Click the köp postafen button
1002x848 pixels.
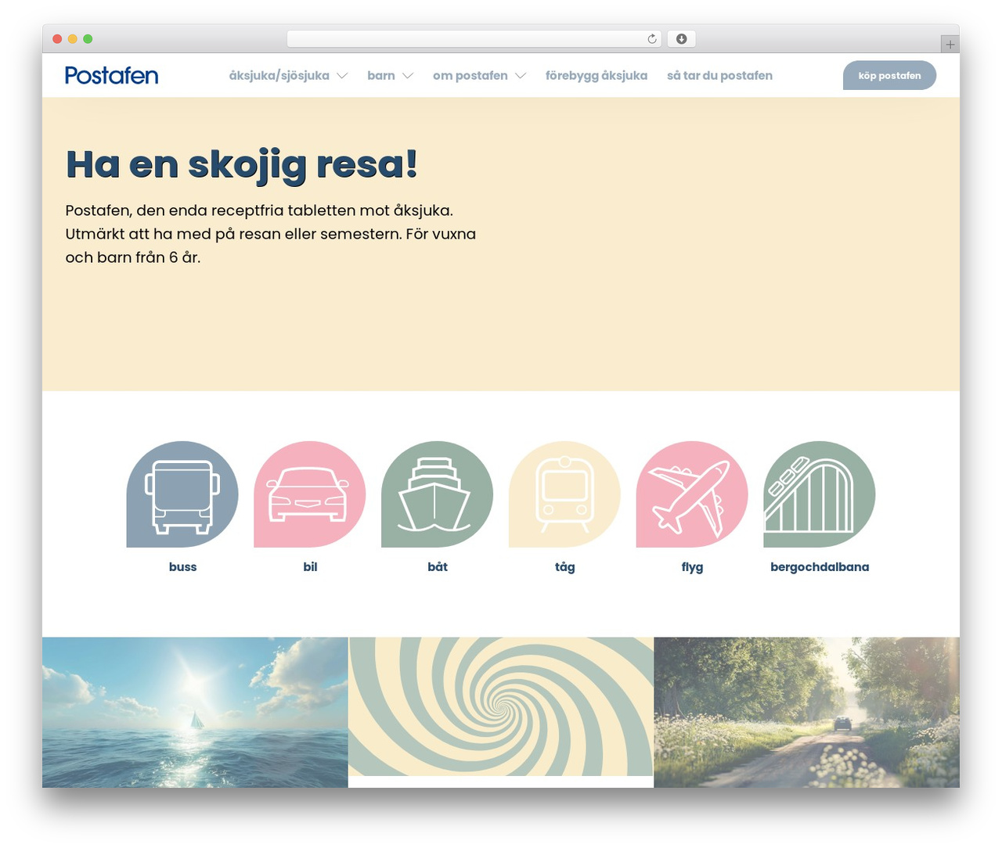tap(889, 75)
